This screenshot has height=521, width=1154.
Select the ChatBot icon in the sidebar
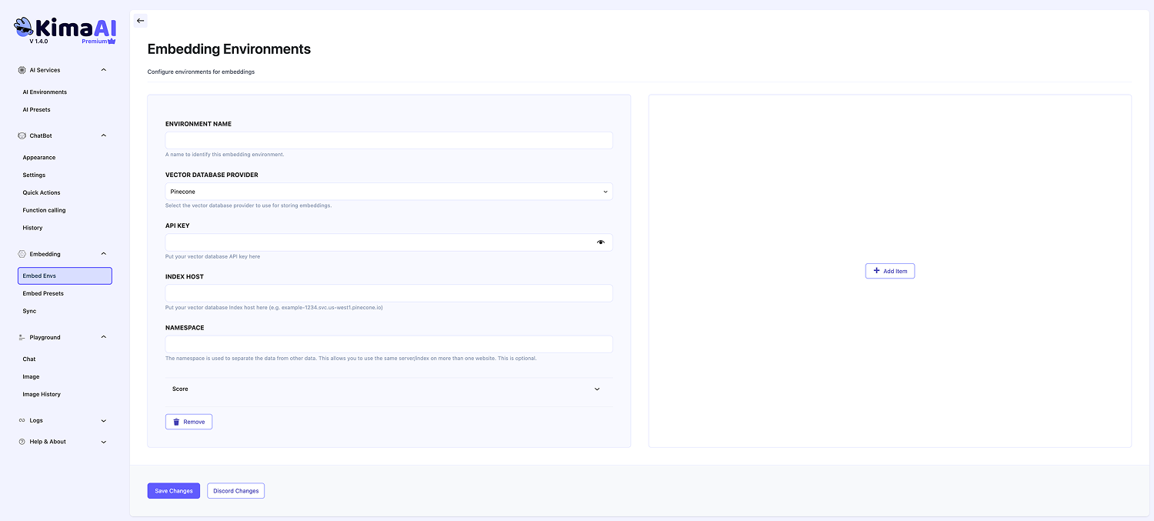click(21, 135)
